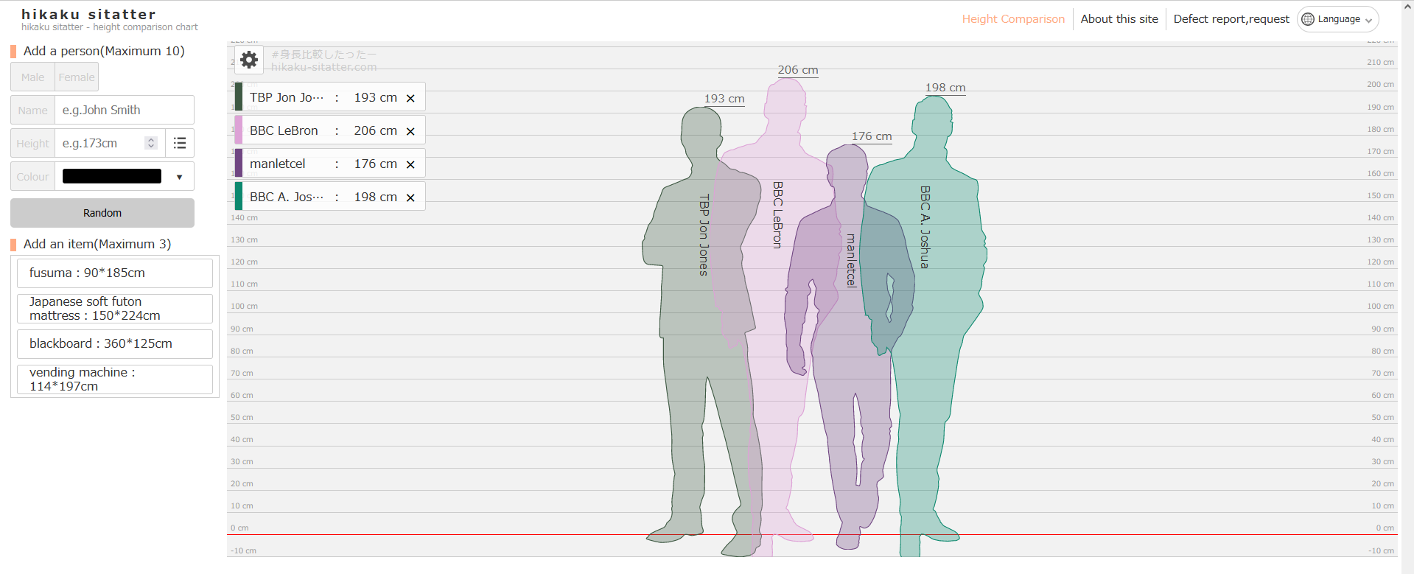1414x574 pixels.
Task: Open Defect report,request link
Action: coord(1231,19)
